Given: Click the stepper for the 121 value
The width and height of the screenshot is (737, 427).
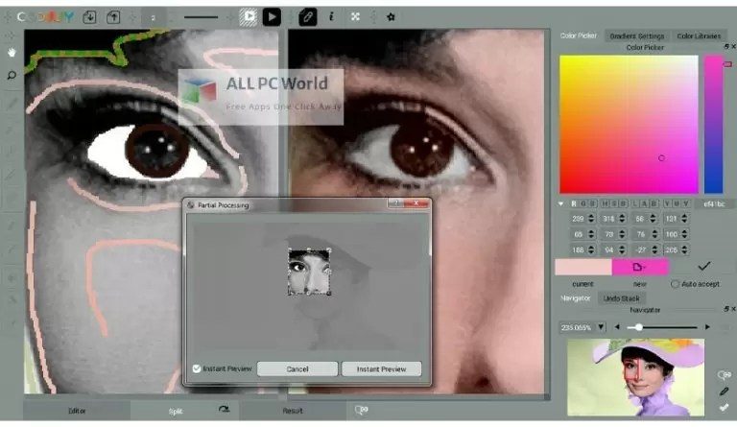Looking at the screenshot, I should coord(684,219).
